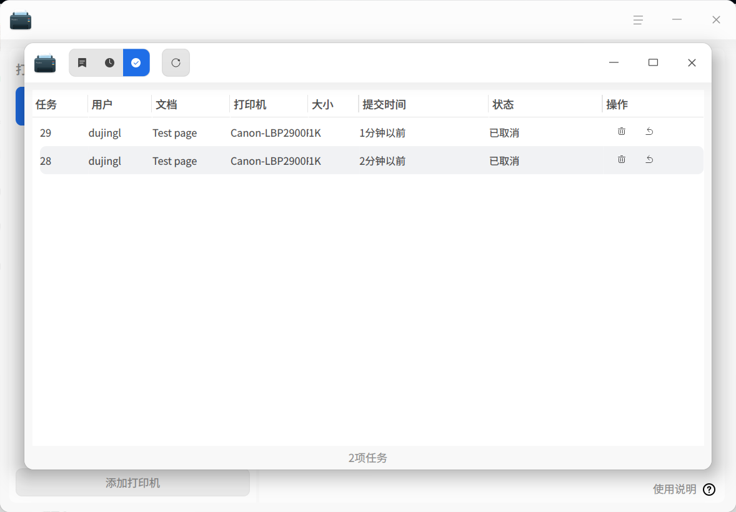Viewport: 736px width, 512px height.
Task: Open the help icon beside 使用说明
Action: 709,490
